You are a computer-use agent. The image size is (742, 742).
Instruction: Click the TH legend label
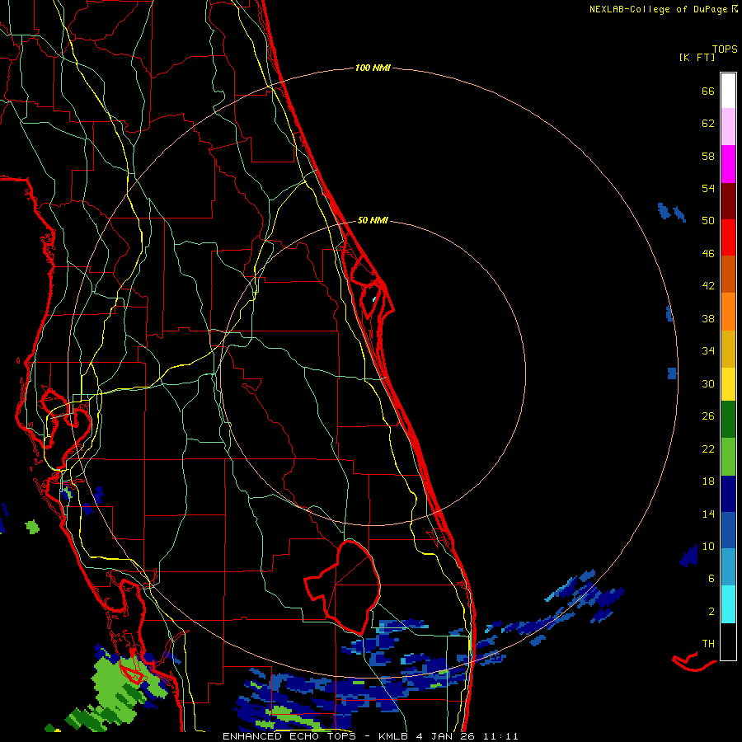click(x=708, y=644)
